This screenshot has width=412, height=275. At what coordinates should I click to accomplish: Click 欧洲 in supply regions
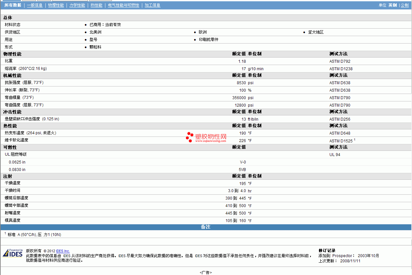[203, 32]
